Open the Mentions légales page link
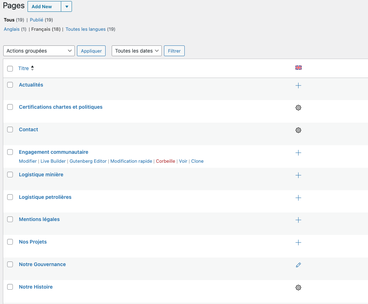This screenshot has width=368, height=304. pyautogui.click(x=39, y=219)
